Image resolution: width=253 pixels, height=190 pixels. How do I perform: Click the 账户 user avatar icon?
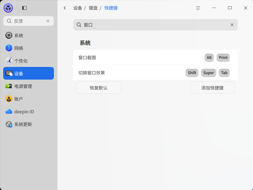(9, 99)
